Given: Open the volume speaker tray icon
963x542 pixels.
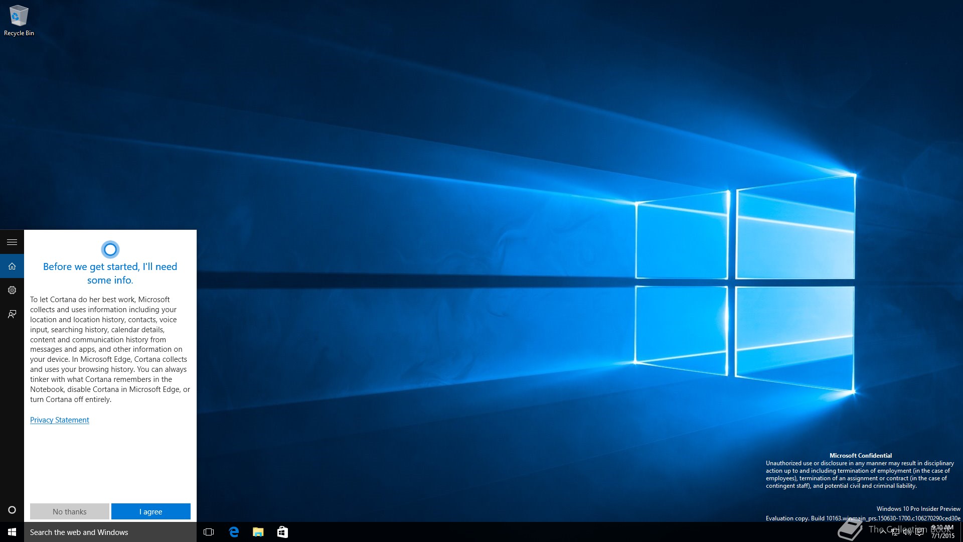Looking at the screenshot, I should [907, 532].
